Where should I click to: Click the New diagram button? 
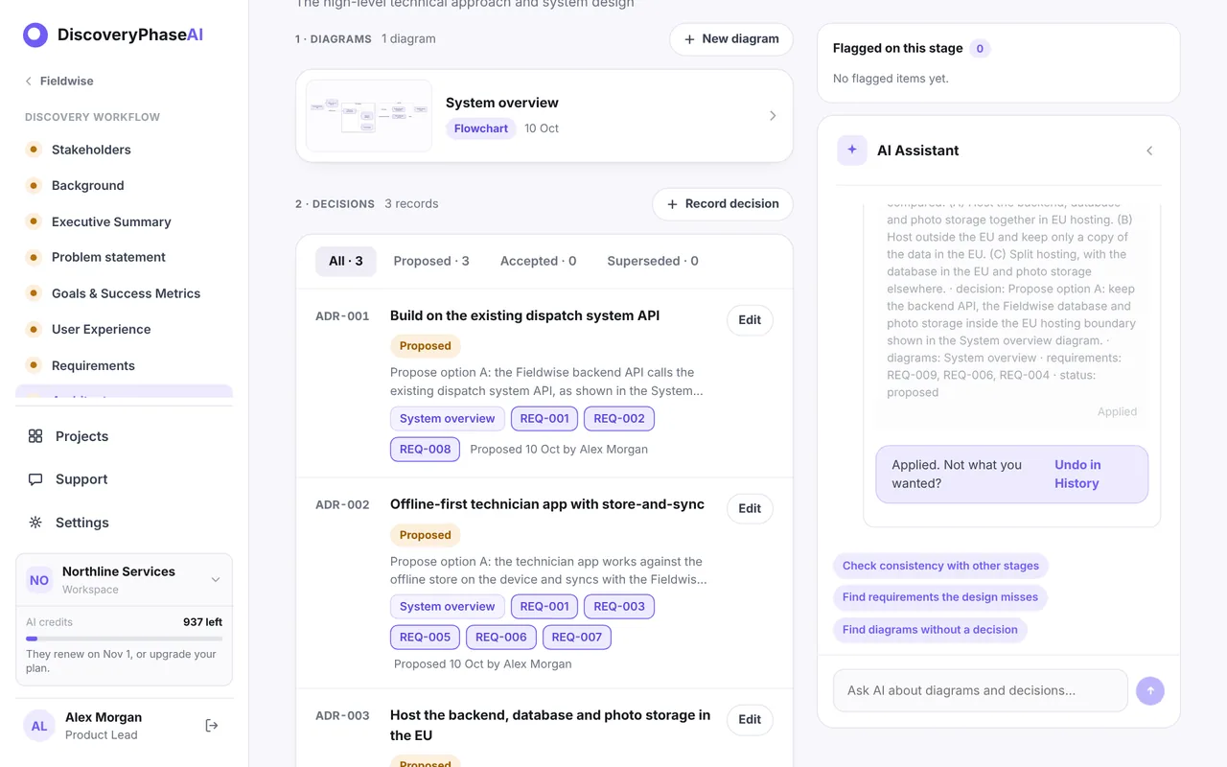click(x=731, y=39)
